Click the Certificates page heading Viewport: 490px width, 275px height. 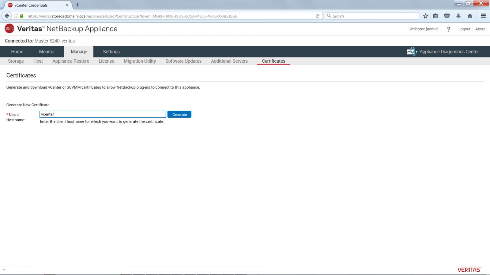coord(21,75)
